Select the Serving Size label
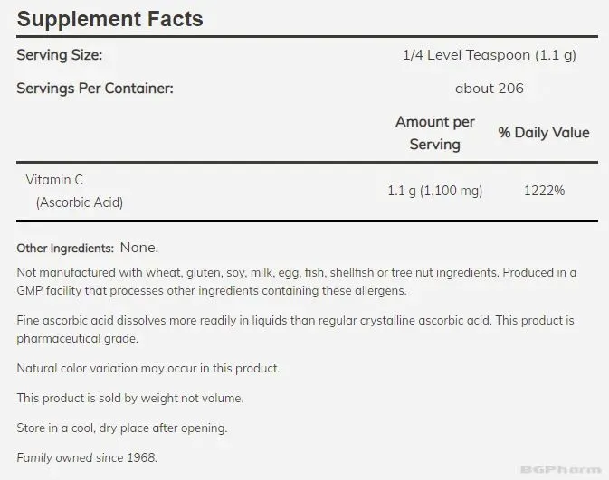The image size is (609, 480). (60, 55)
